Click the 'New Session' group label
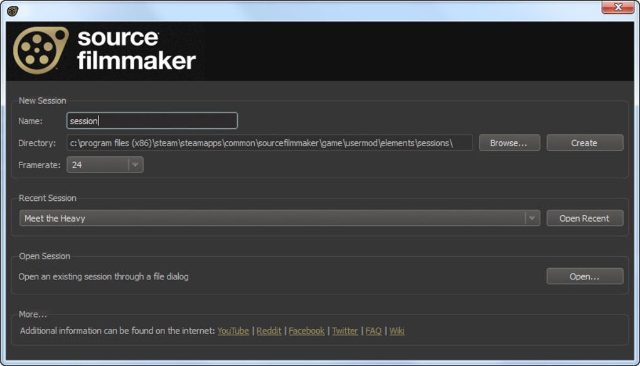Image resolution: width=640 pixels, height=366 pixels. [43, 100]
